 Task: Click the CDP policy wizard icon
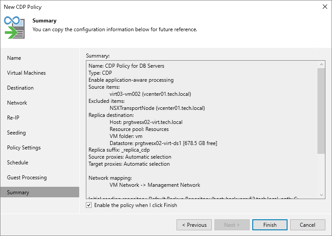tap(15, 27)
